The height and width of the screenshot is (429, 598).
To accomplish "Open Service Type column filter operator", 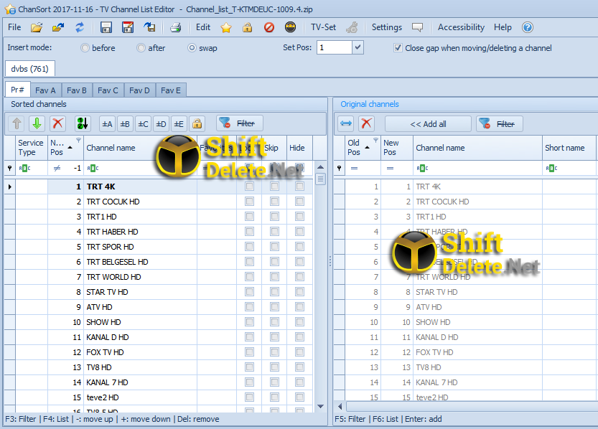I will point(24,168).
